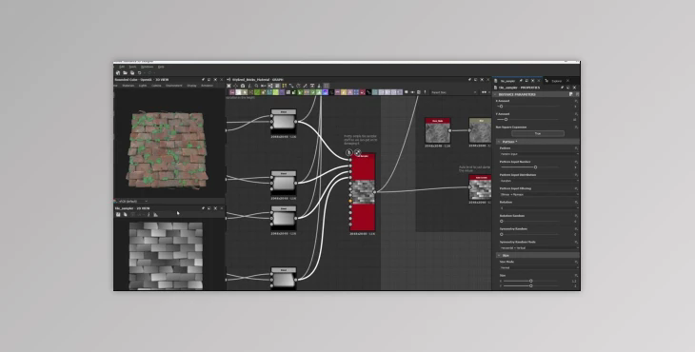
Task: Open the Display menu in 3D view
Action: point(191,86)
